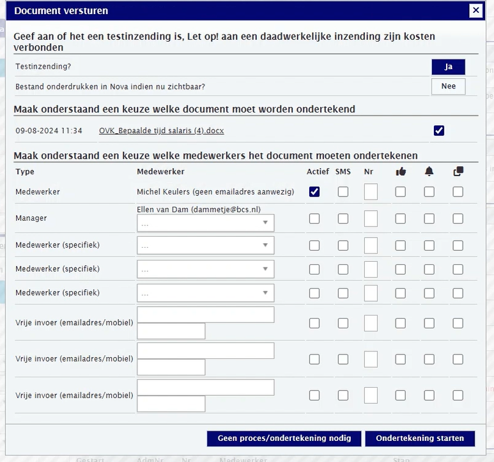The height and width of the screenshot is (462, 494).
Task: Click the thumbs-up column header icon
Action: (x=401, y=171)
